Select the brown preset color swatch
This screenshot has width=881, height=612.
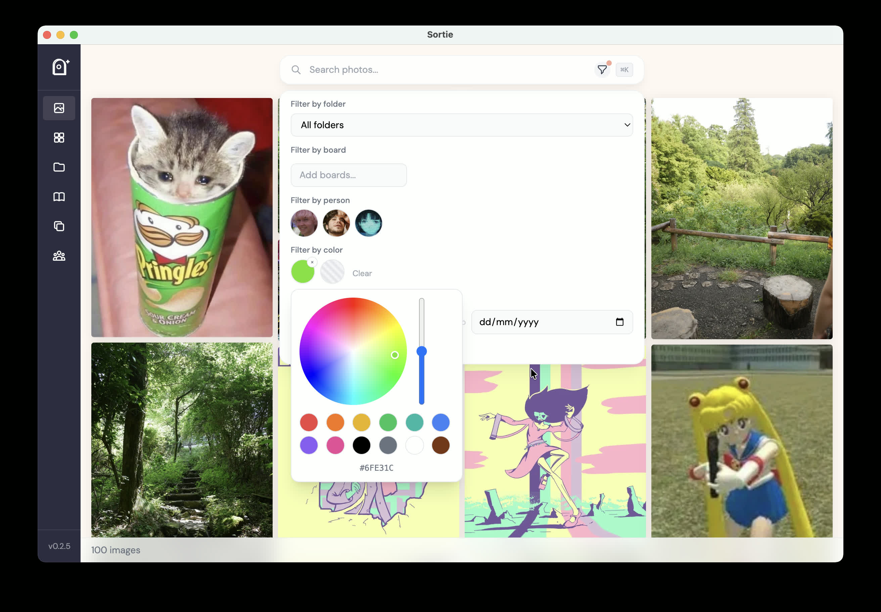tap(440, 445)
